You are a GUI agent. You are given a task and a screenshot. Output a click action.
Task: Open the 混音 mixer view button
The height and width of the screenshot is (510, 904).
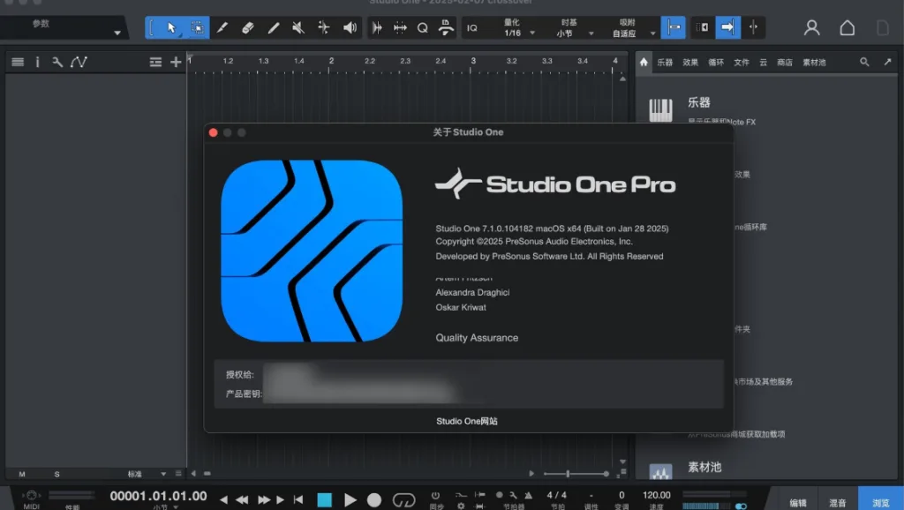tap(838, 502)
